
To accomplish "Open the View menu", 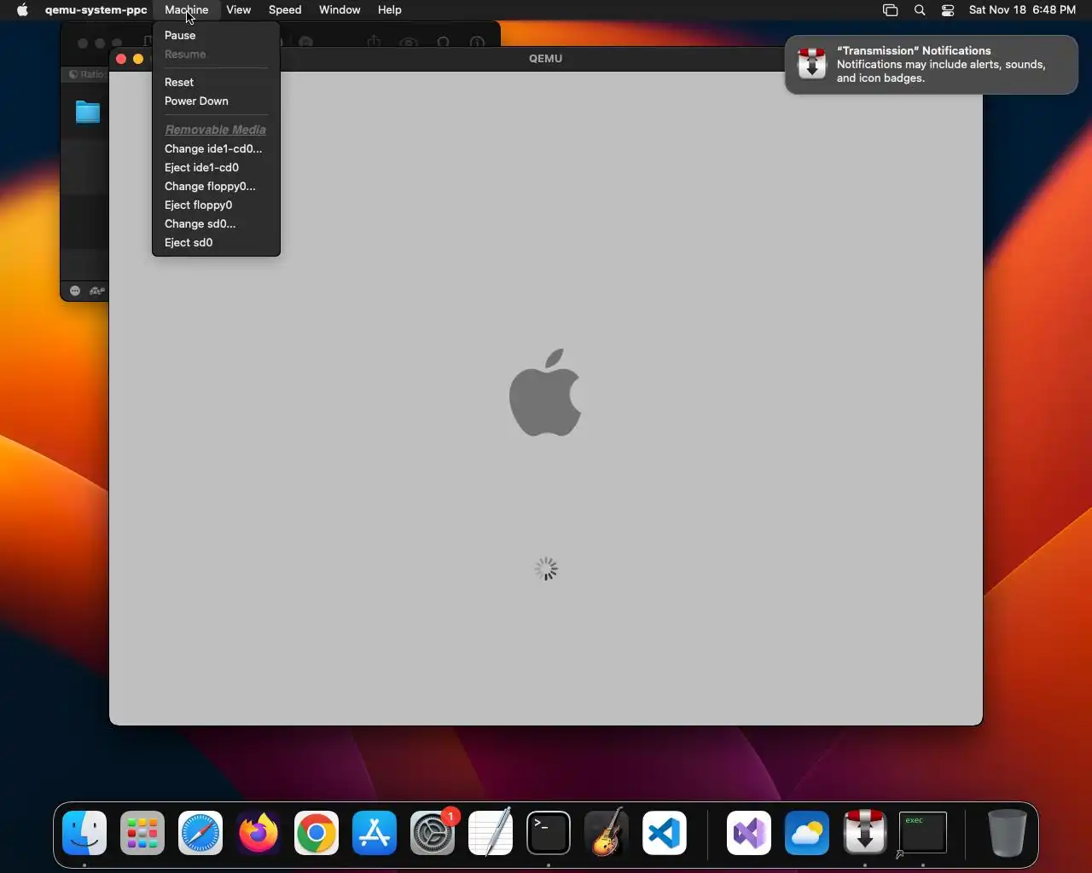I will pos(238,10).
